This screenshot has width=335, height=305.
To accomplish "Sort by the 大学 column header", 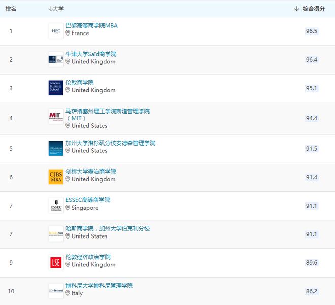I will (x=56, y=9).
